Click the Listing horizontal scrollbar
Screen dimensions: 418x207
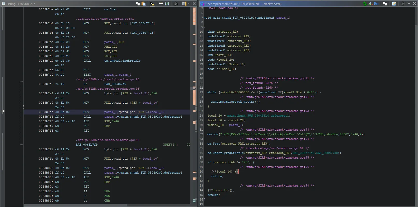click(75, 205)
